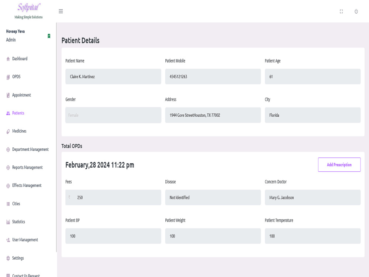Screen dimensions: 369x277
Task: Select Patients in sidebar
Action: [x=18, y=113]
